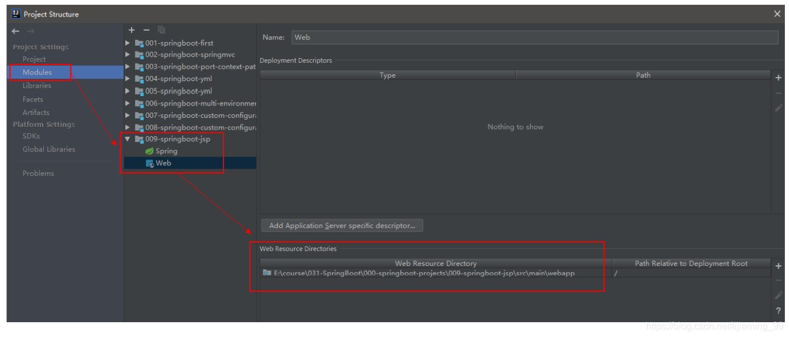This screenshot has height=337, width=789.
Task: Click the deployment descriptors Path column header
Action: (x=643, y=75)
